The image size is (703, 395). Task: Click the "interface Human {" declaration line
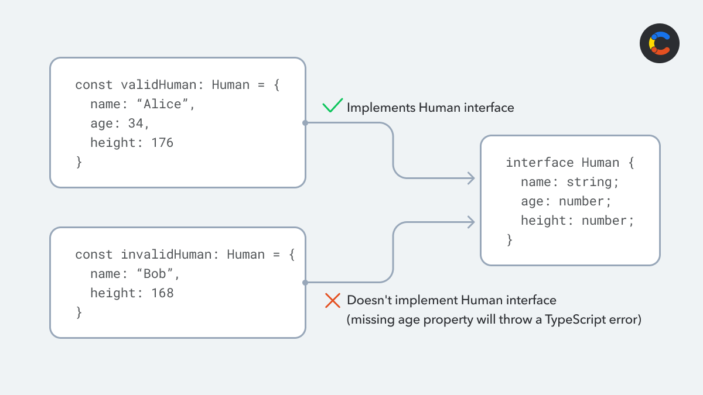(569, 163)
